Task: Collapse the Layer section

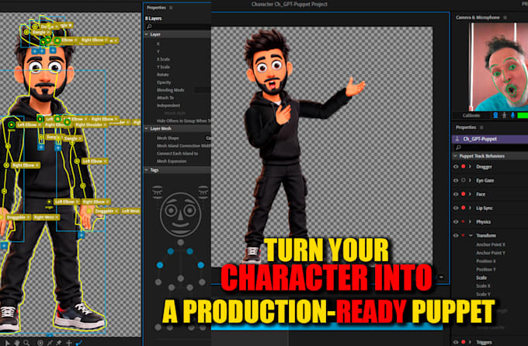Action: click(147, 34)
